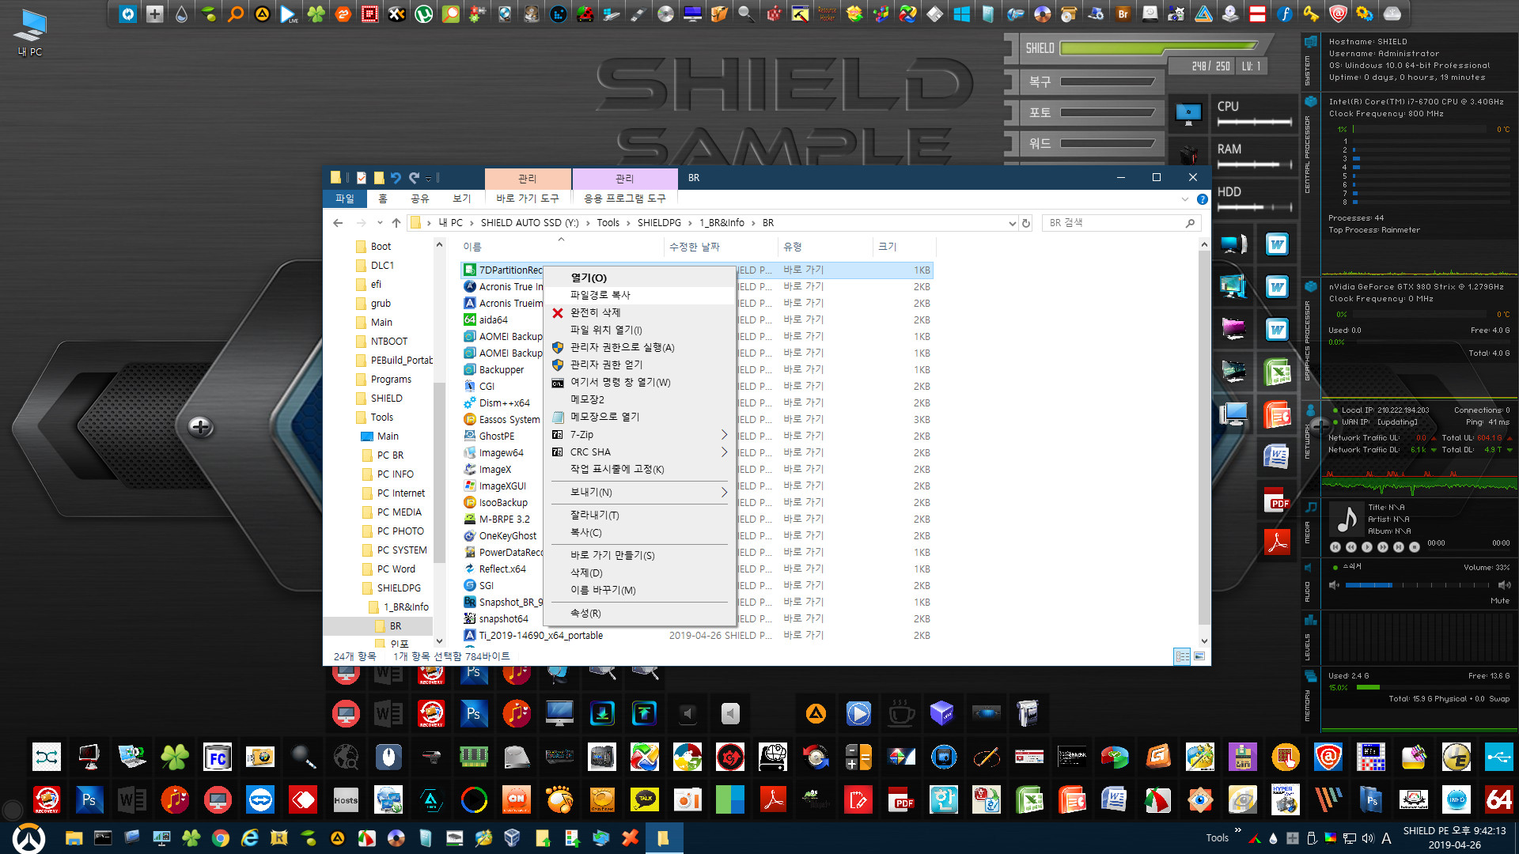This screenshot has width=1519, height=854.
Task: Click the round plus button on desktop
Action: [x=200, y=427]
